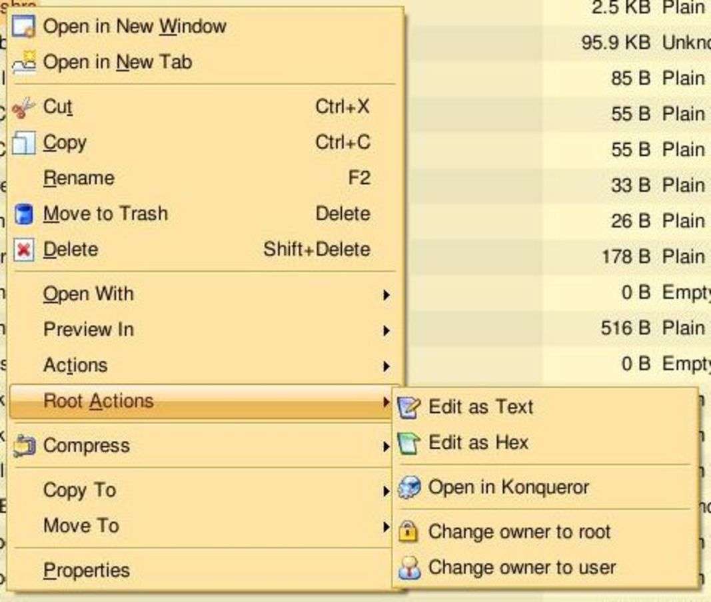Screen dimensions: 711x602
Task: Click the red X Delete icon
Action: [x=24, y=250]
